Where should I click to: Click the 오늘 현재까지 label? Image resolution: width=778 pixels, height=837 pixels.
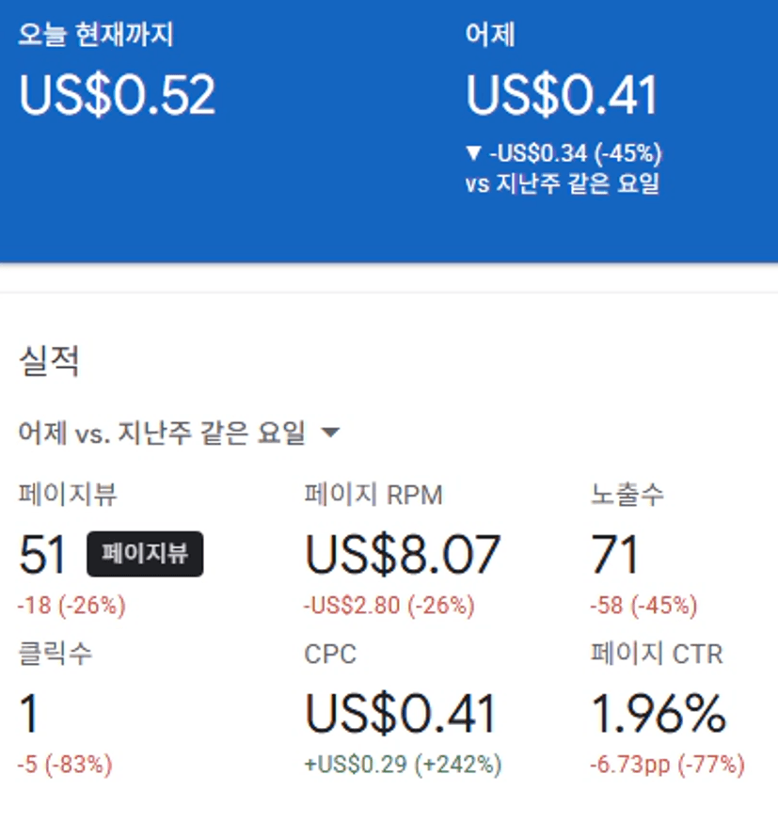tap(96, 35)
